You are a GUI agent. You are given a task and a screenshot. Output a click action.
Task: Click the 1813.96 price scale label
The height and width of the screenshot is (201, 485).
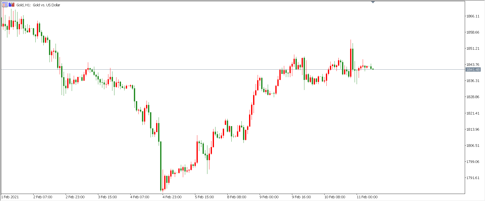[473, 129]
